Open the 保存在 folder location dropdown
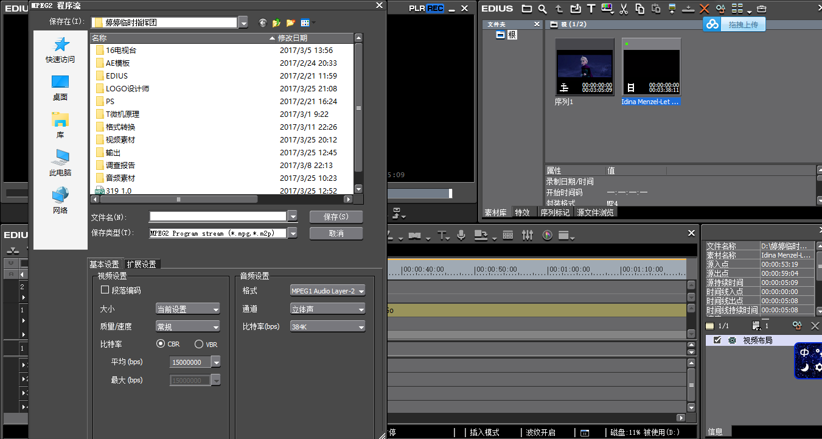This screenshot has height=439, width=822. point(243,23)
